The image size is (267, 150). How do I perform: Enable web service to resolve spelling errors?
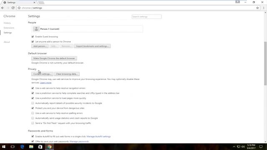(x=33, y=113)
